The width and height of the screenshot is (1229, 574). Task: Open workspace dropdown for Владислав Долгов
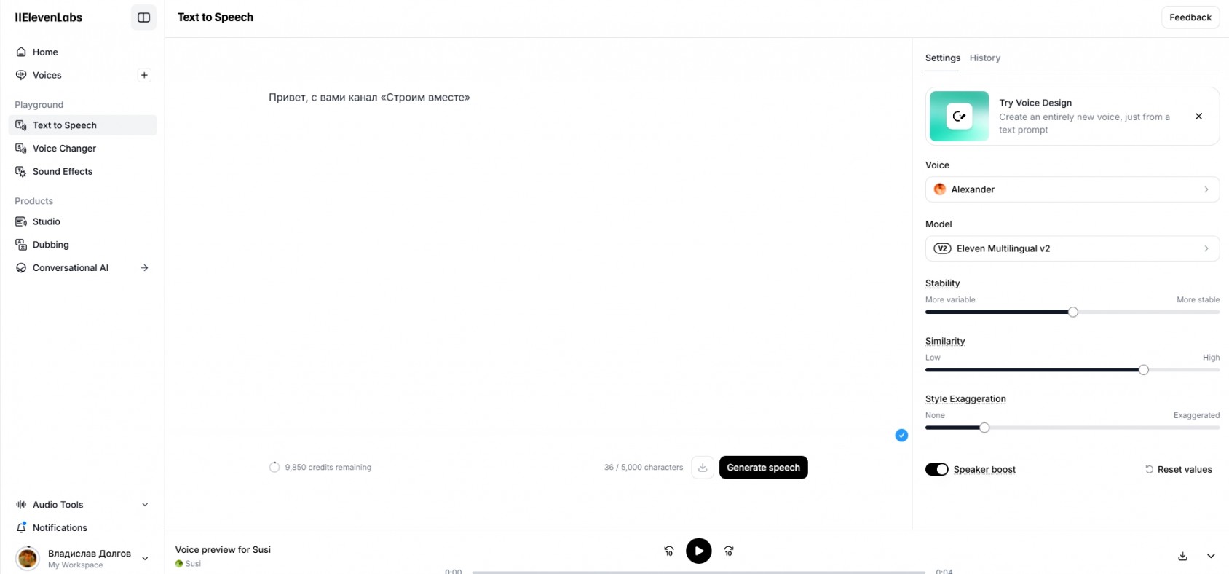point(145,559)
